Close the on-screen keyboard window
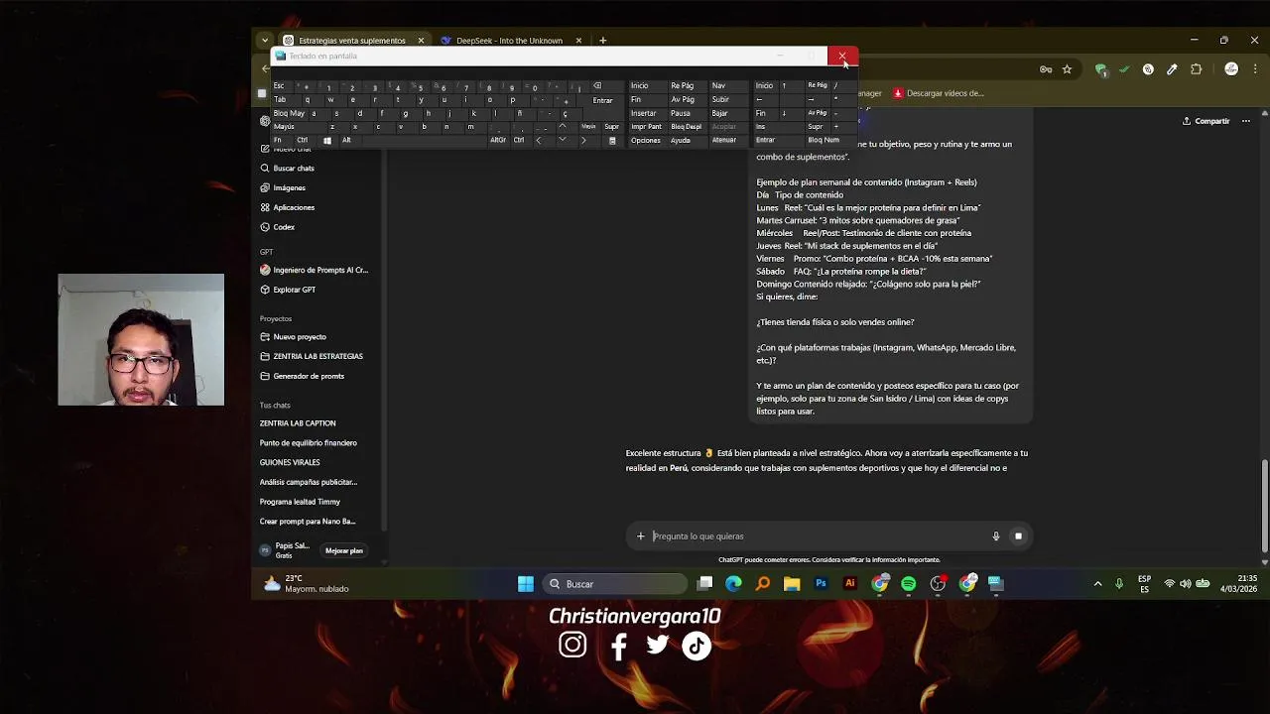Screen dimensions: 1270x714 842,57
